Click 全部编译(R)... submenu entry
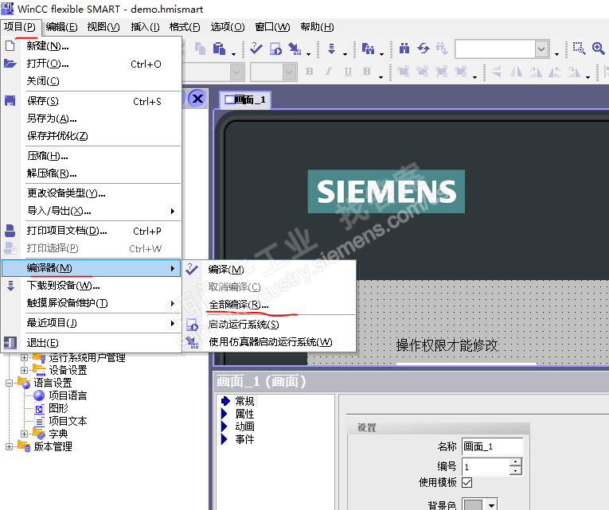 point(270,305)
